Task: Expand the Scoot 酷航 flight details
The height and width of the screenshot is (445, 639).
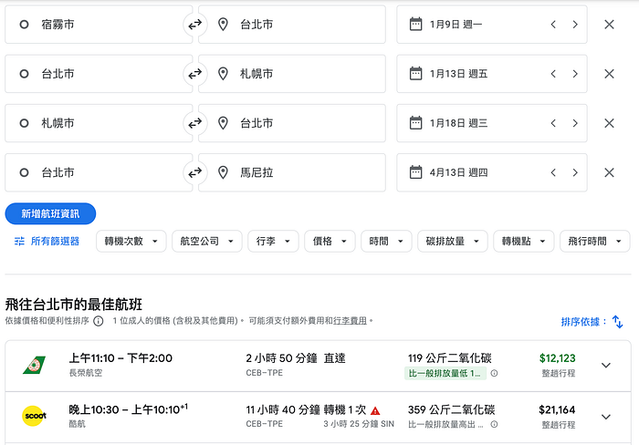Action: pyautogui.click(x=606, y=417)
